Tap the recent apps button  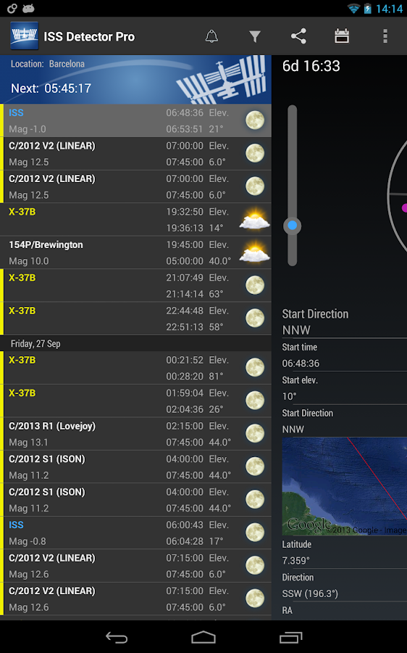pos(290,637)
